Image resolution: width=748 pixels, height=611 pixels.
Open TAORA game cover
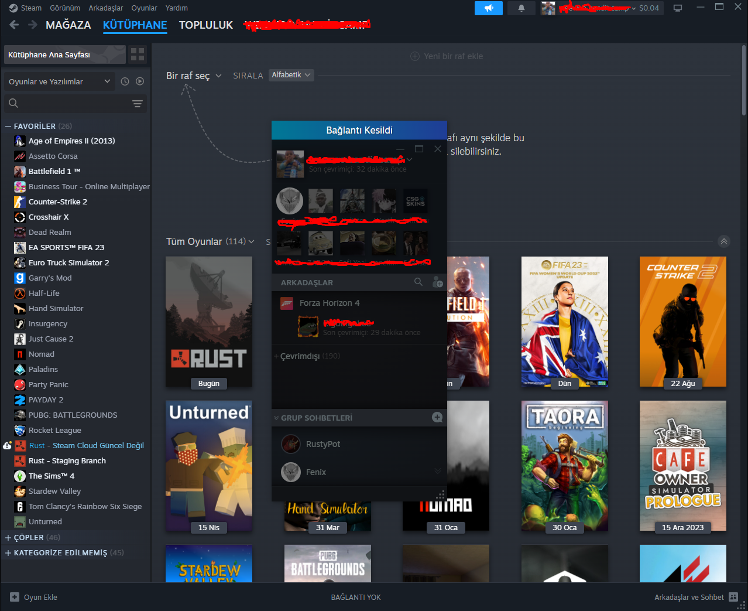coord(565,466)
